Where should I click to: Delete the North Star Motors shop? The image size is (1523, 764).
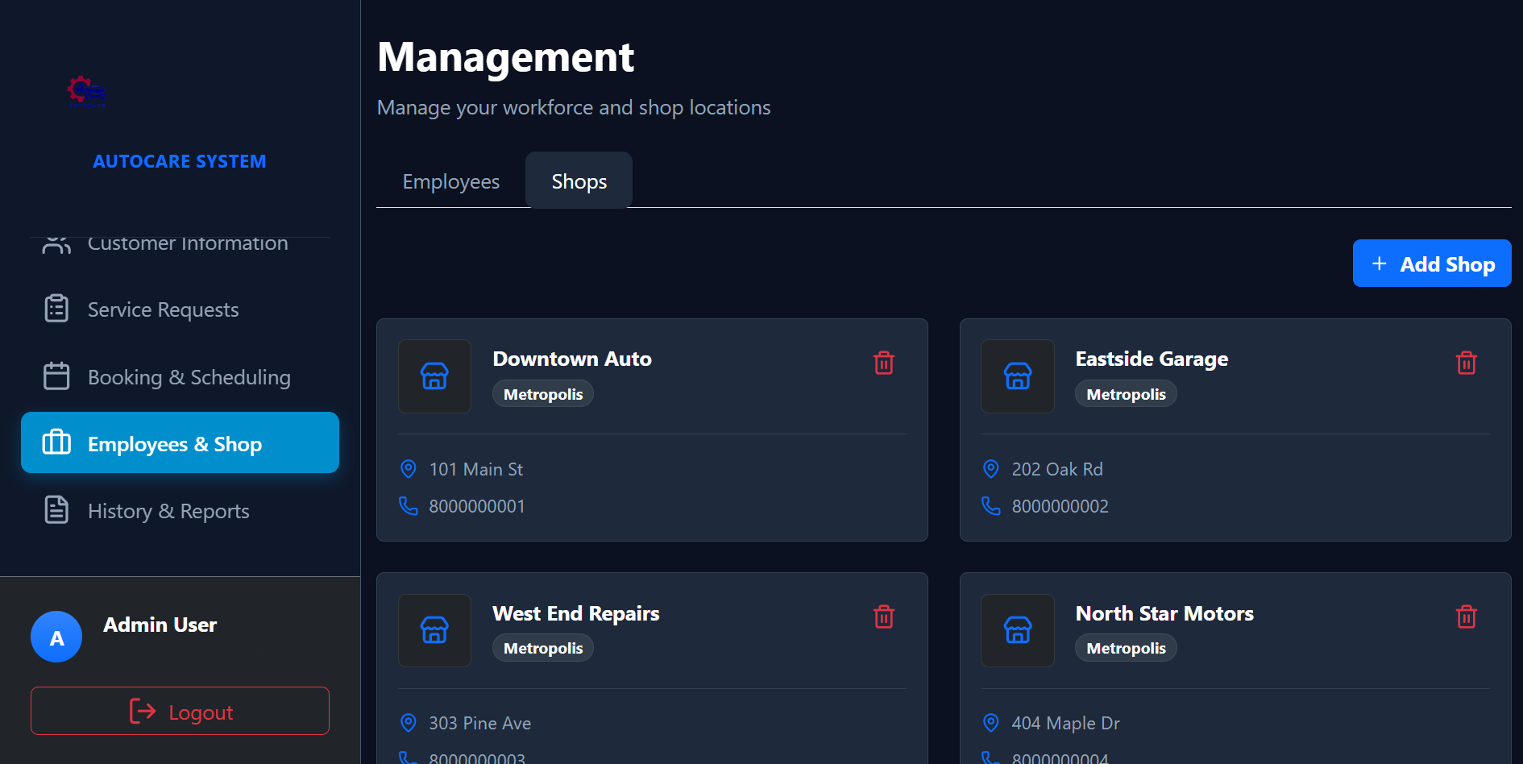click(1467, 617)
